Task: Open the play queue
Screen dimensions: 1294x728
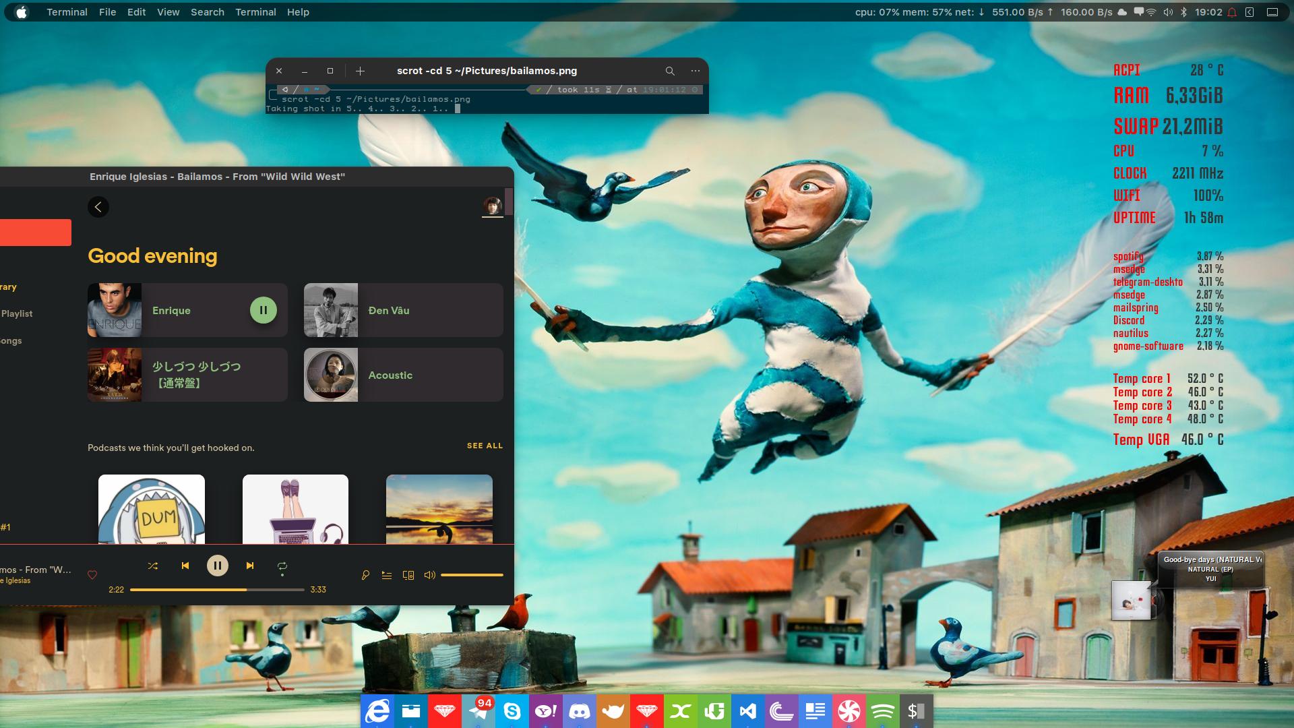Action: (x=387, y=575)
